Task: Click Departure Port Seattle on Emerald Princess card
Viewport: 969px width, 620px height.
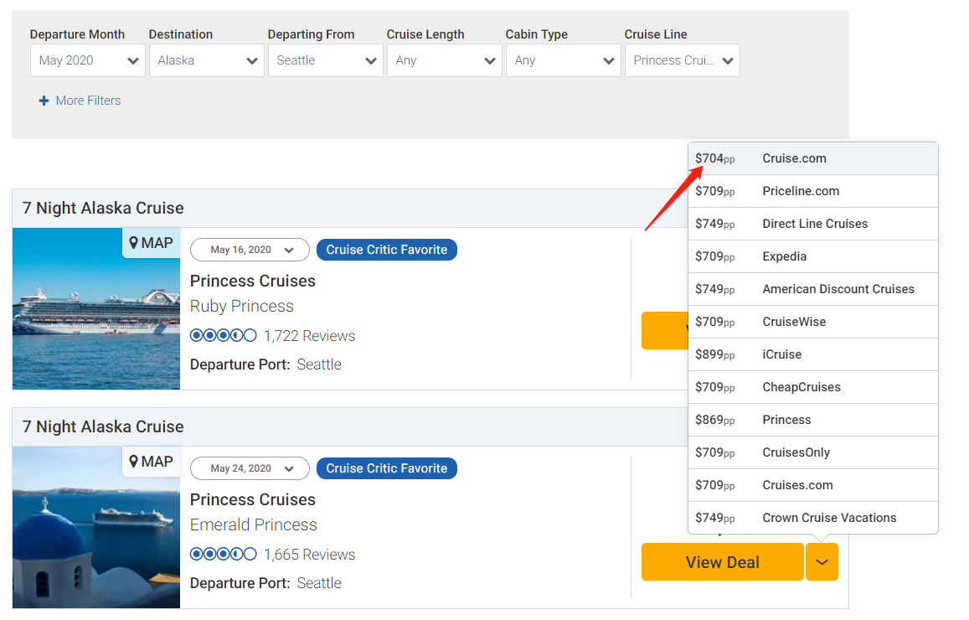Action: pyautogui.click(x=265, y=583)
